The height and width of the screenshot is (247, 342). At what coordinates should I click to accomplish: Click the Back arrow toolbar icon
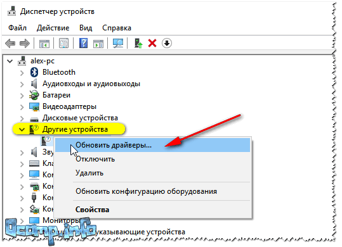(10, 43)
